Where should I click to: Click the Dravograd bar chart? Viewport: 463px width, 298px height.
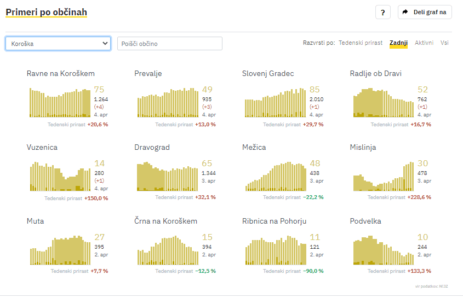coord(168,176)
